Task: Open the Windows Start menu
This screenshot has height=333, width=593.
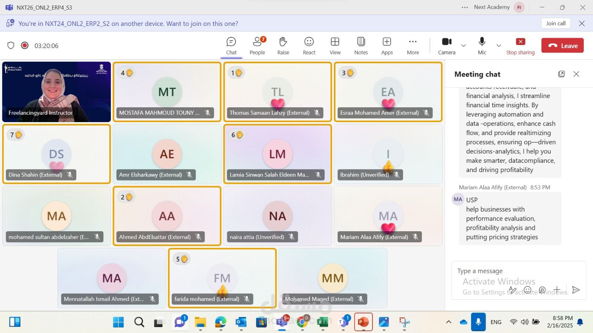Action: [x=118, y=322]
